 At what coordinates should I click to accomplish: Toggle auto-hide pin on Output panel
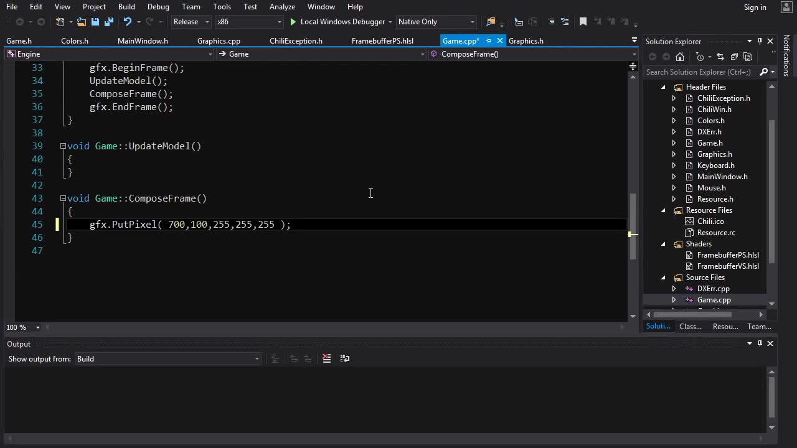[x=760, y=343]
